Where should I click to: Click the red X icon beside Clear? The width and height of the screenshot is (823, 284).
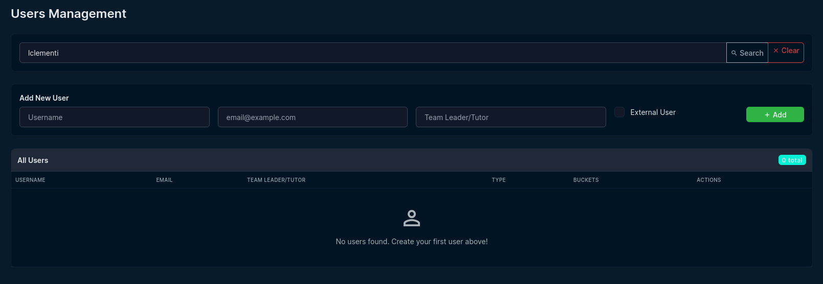coord(776,51)
